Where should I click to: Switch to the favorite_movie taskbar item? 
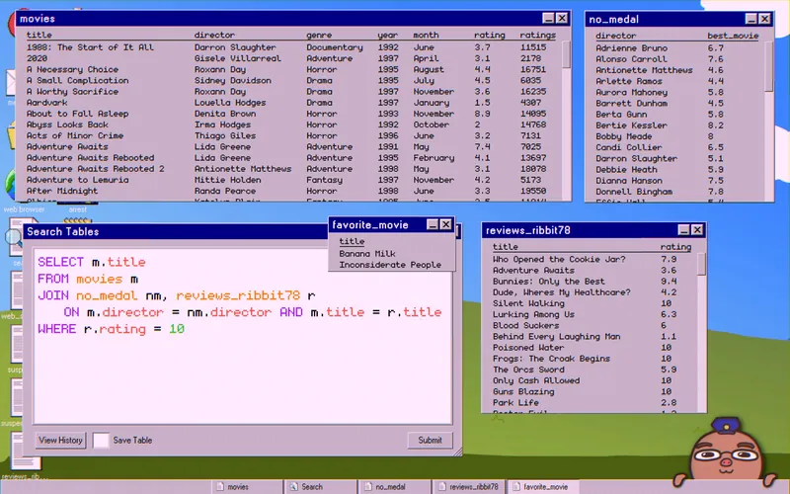(x=542, y=487)
